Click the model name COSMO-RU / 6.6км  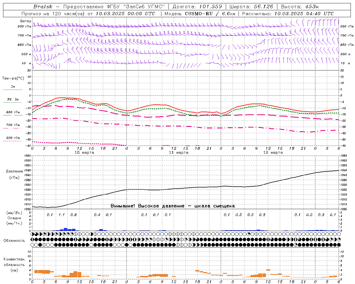point(210,14)
